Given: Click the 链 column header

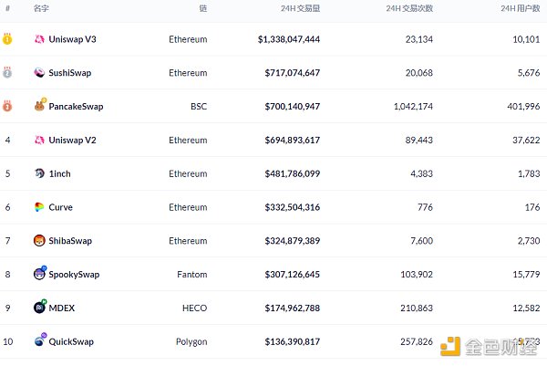Looking at the screenshot, I should click(x=202, y=8).
